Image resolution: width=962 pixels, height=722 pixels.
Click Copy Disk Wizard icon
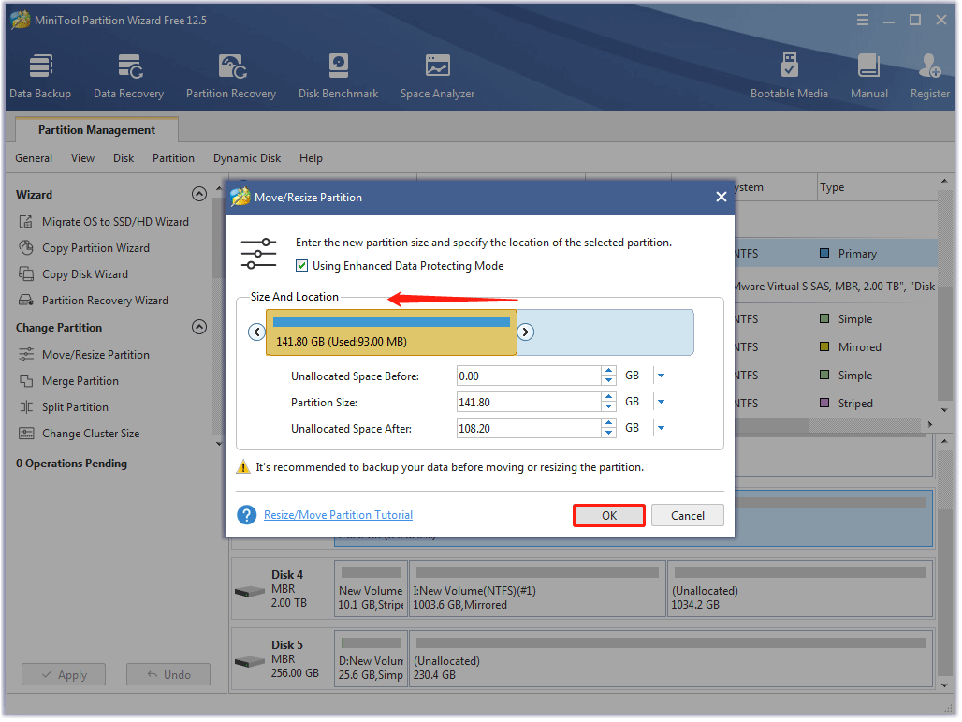click(26, 273)
